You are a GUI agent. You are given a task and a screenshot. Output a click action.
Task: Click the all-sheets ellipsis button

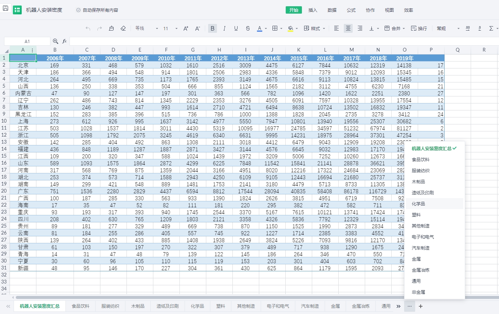pyautogui.click(x=410, y=306)
